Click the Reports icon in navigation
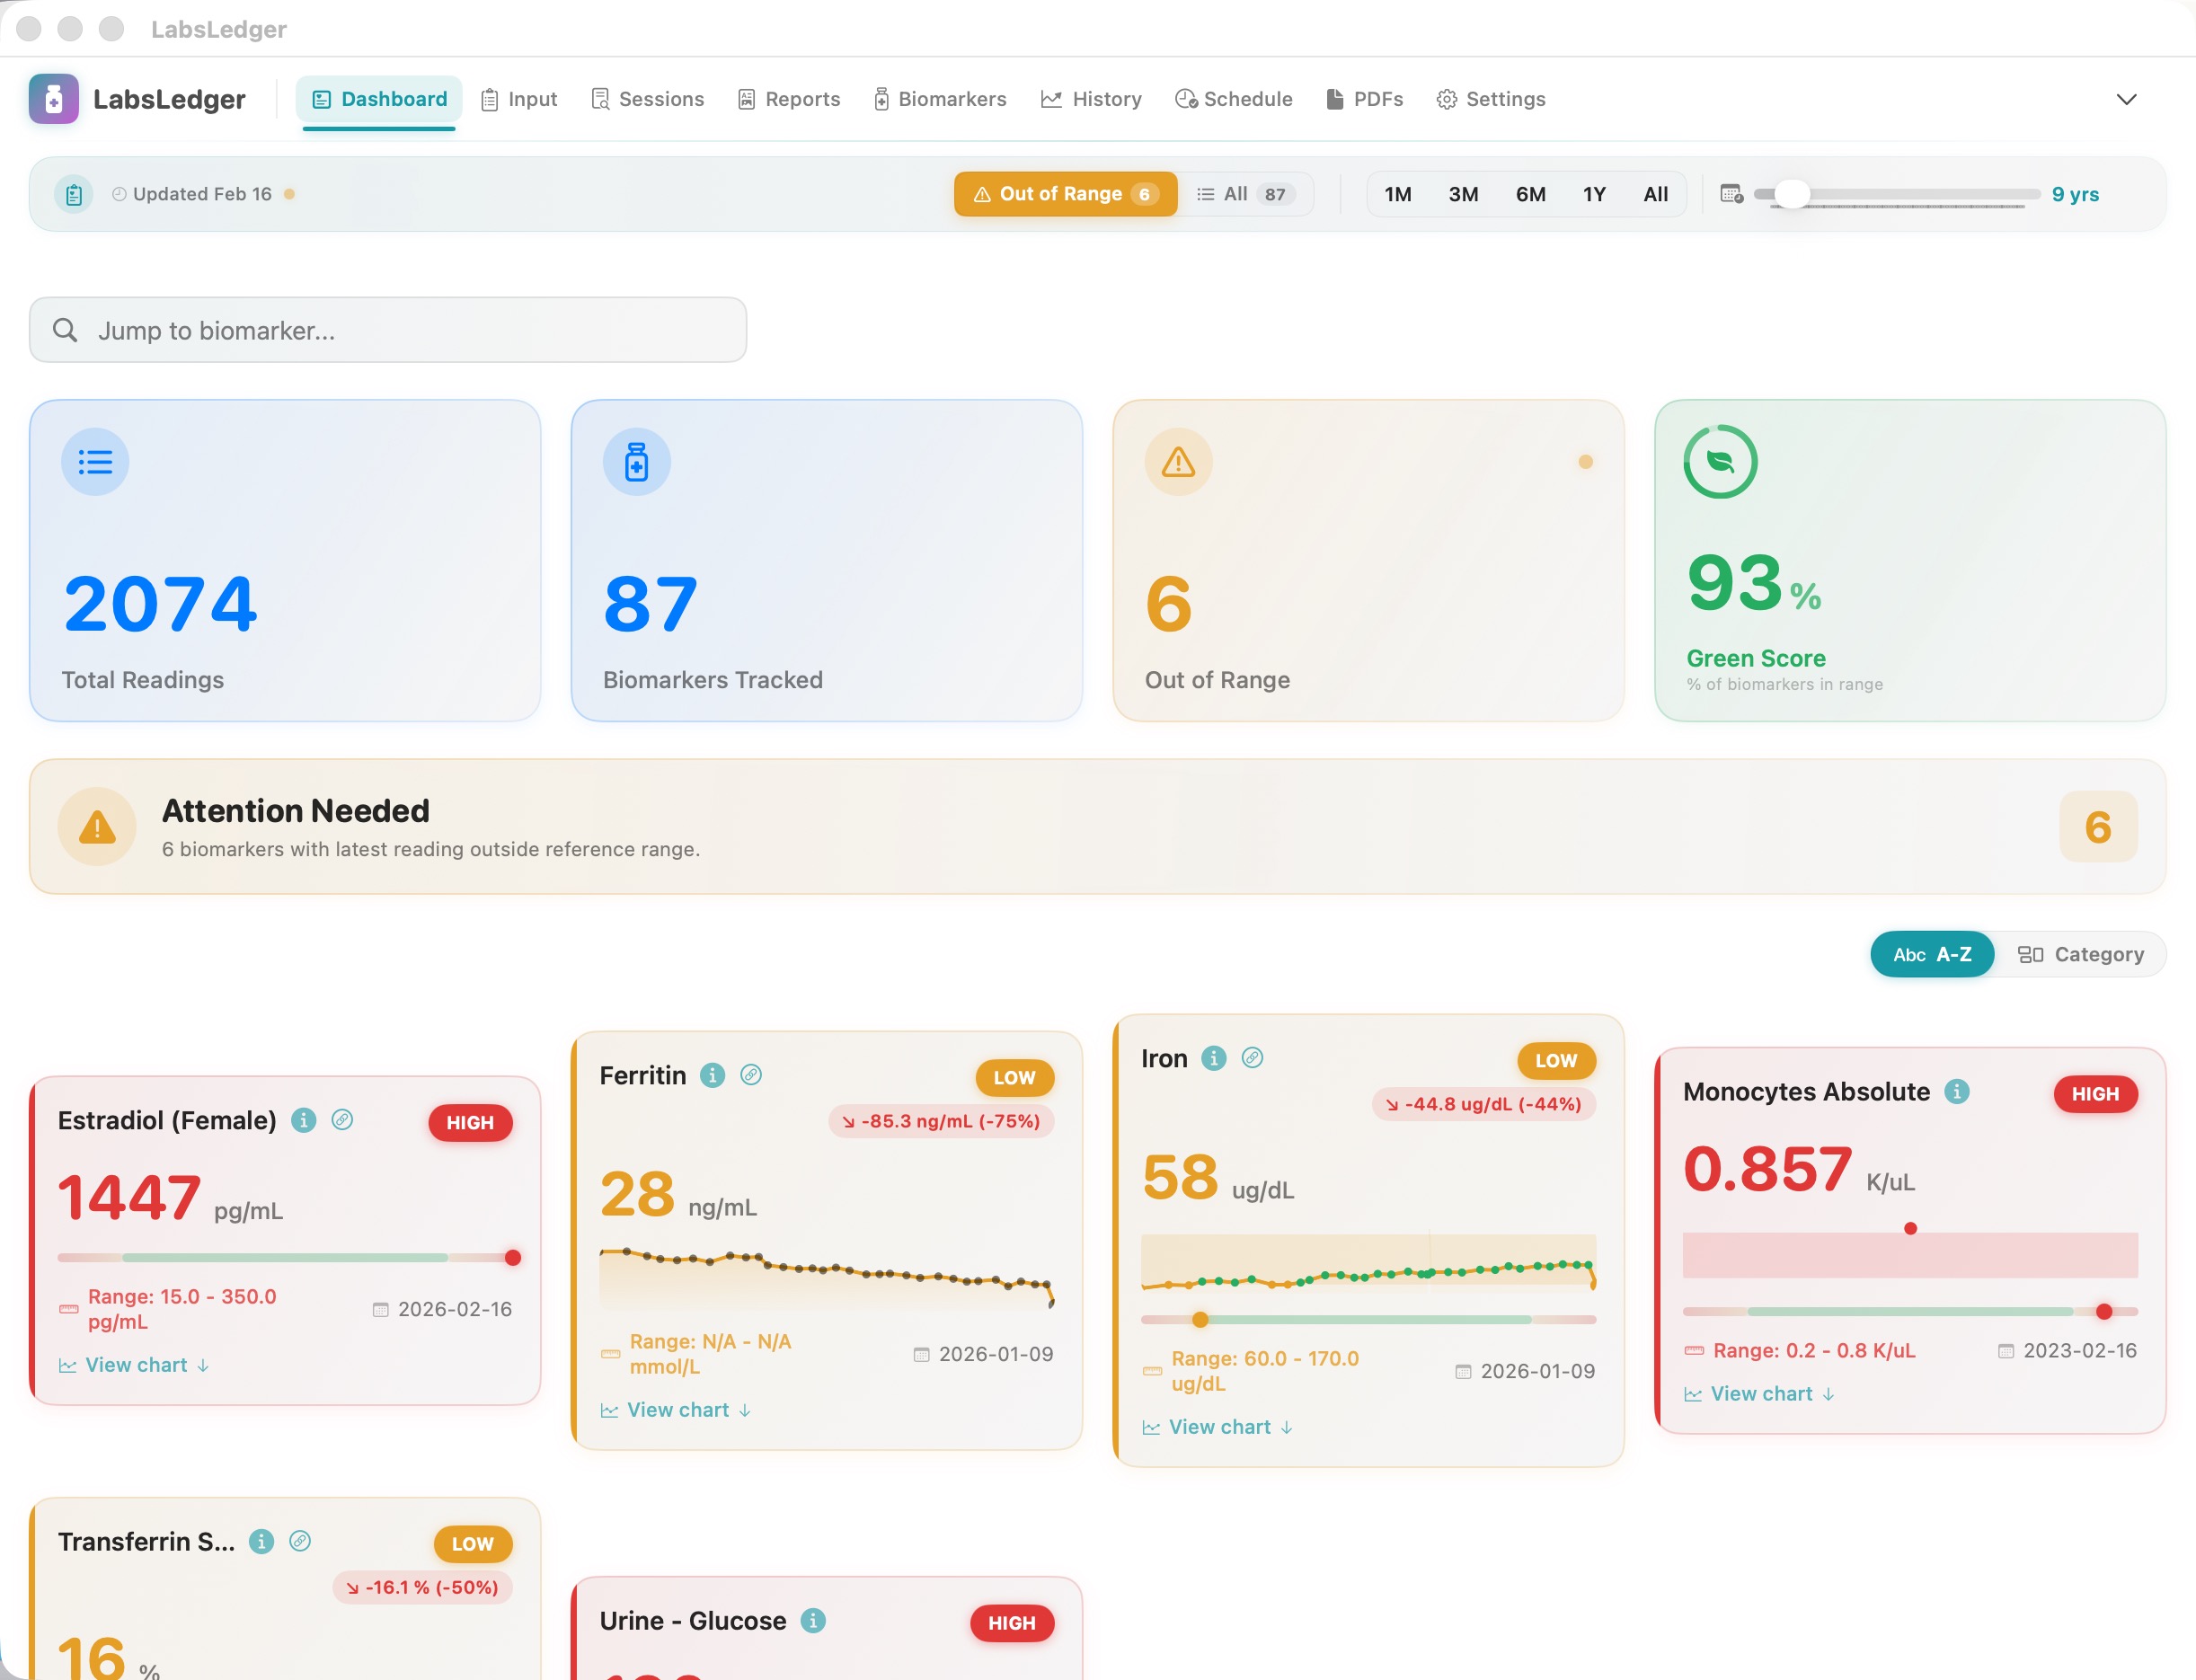Image resolution: width=2196 pixels, height=1680 pixels. (x=746, y=99)
